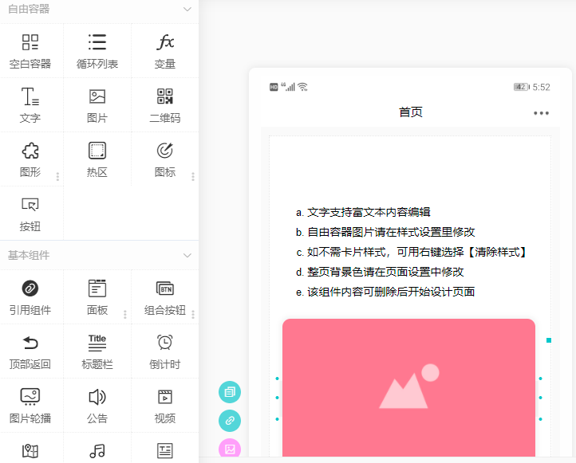Insert a 热区 hotspot component
The height and width of the screenshot is (463, 576).
click(97, 159)
